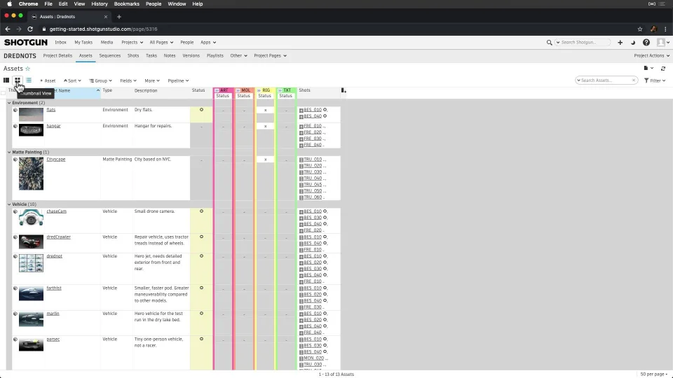Expand the TXT pipeline step column
This screenshot has height=378, width=673.
(x=280, y=90)
